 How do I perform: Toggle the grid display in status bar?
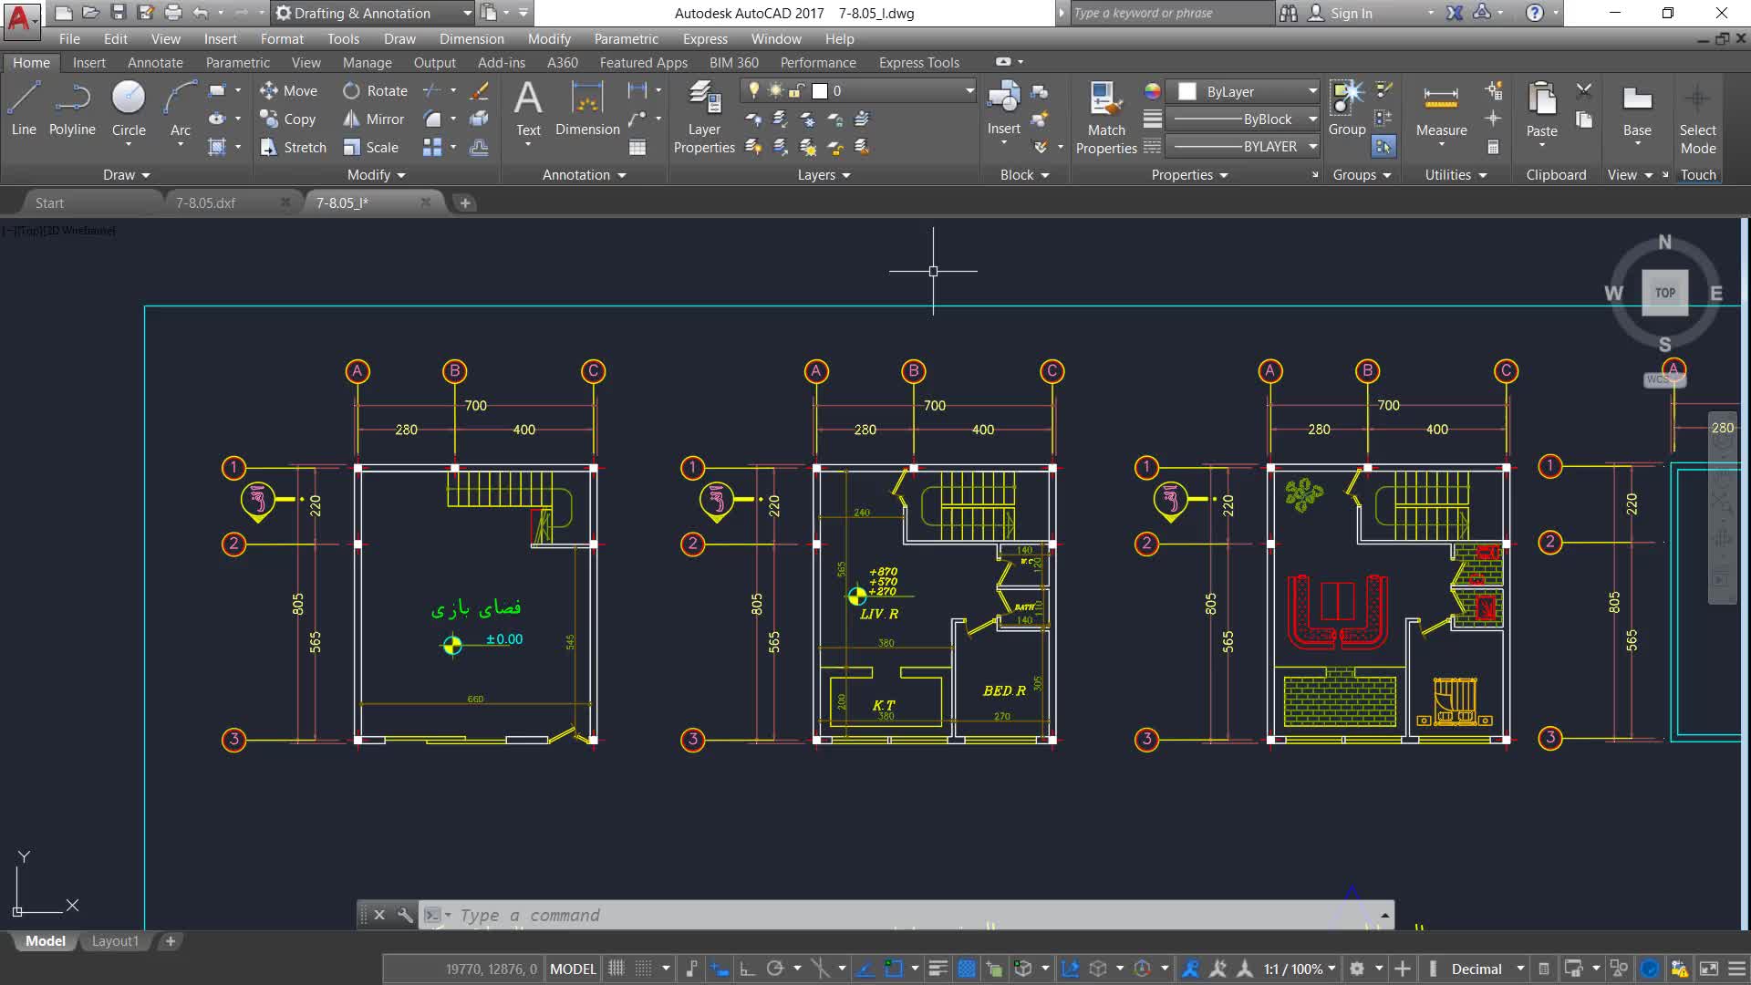pos(616,969)
